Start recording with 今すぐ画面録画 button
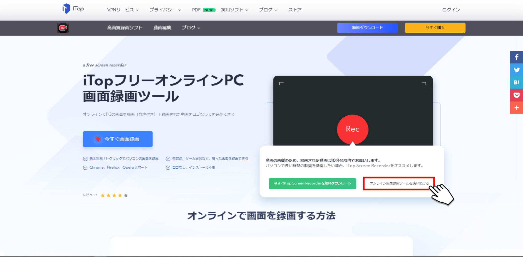Screen dimensions: 523x257 (118, 139)
